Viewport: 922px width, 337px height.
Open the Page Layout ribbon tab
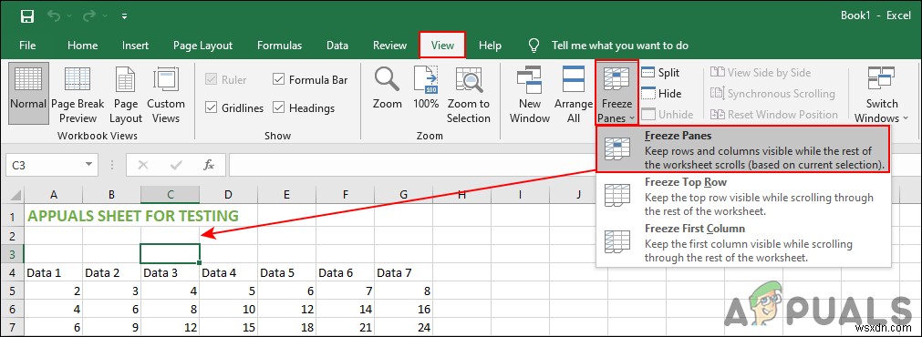202,46
